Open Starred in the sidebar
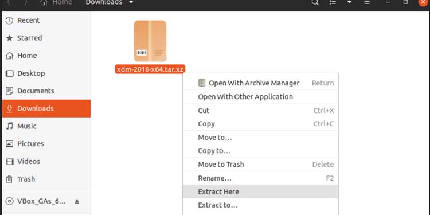The width and height of the screenshot is (430, 215). (46, 38)
